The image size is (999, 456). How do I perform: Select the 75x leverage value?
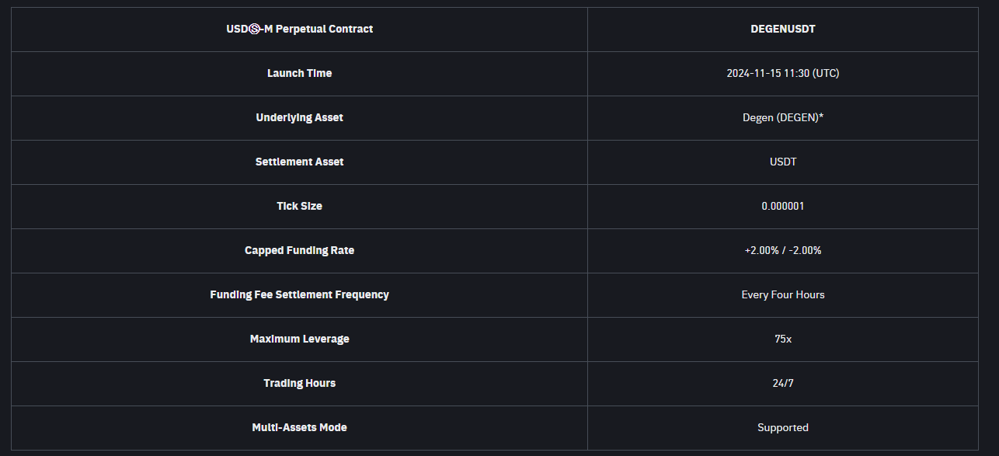pos(782,339)
